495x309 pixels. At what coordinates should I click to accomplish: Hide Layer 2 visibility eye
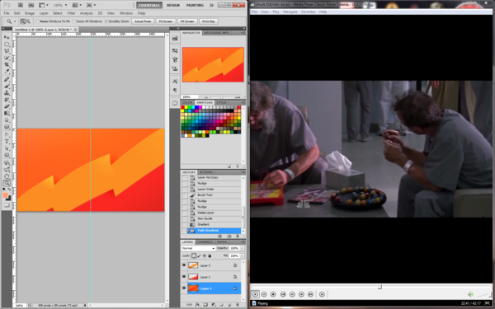pos(184,277)
